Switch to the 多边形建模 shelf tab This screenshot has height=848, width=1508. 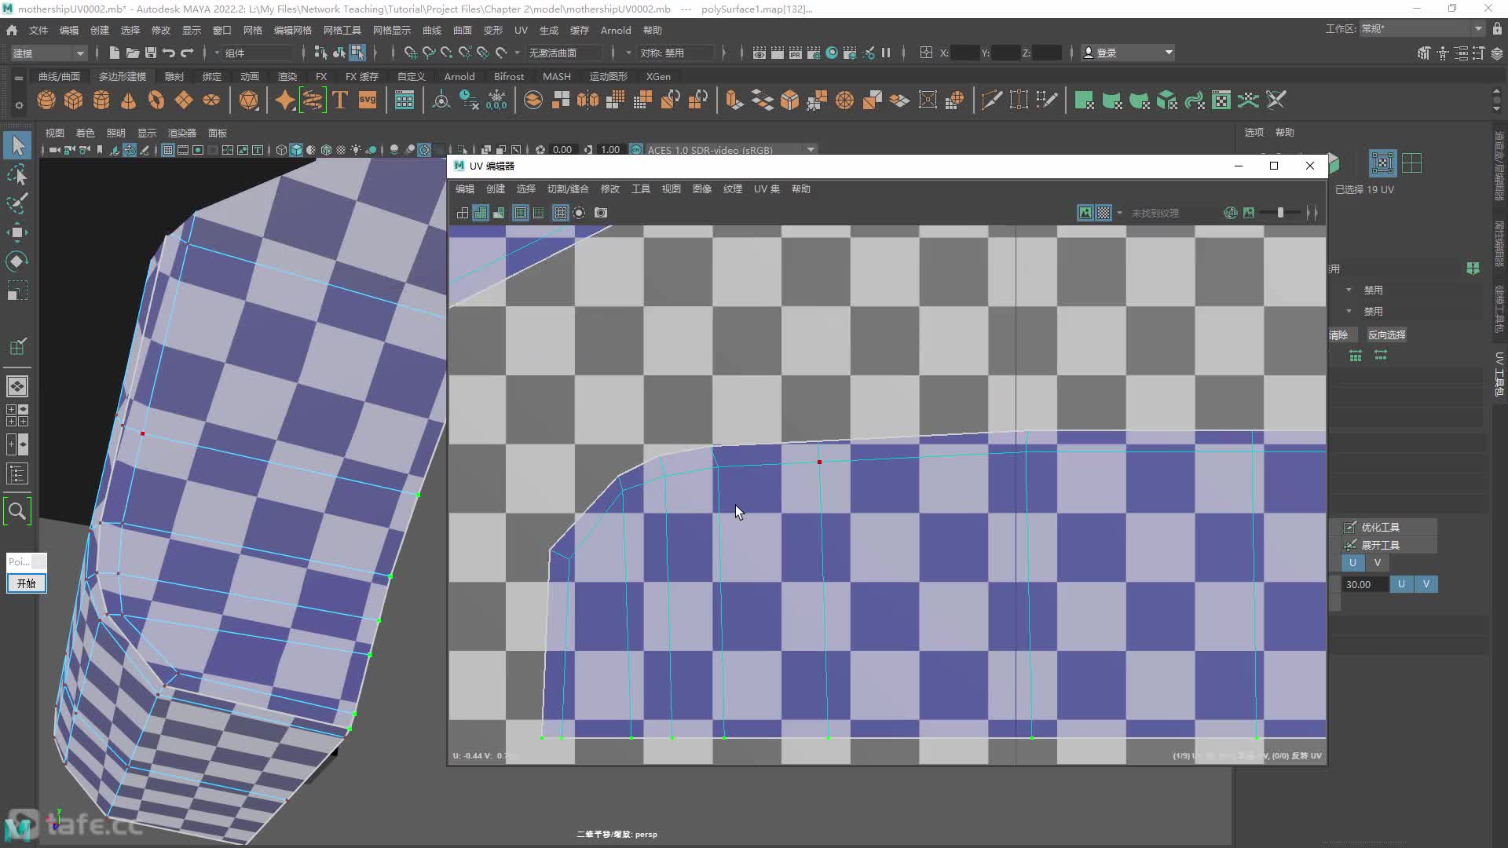pos(123,76)
